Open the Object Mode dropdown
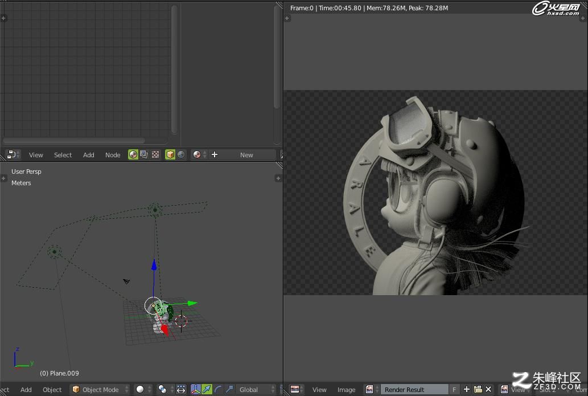Screen dimensions: 588x396 pos(100,390)
